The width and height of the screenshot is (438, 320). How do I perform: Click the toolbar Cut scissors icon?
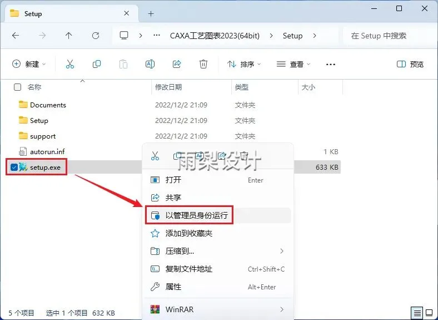point(70,64)
